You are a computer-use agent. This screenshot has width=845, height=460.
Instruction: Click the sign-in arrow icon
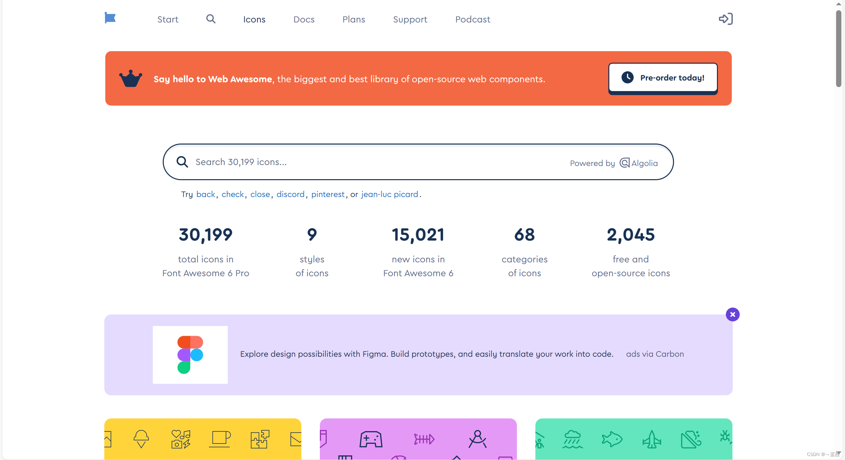point(726,19)
